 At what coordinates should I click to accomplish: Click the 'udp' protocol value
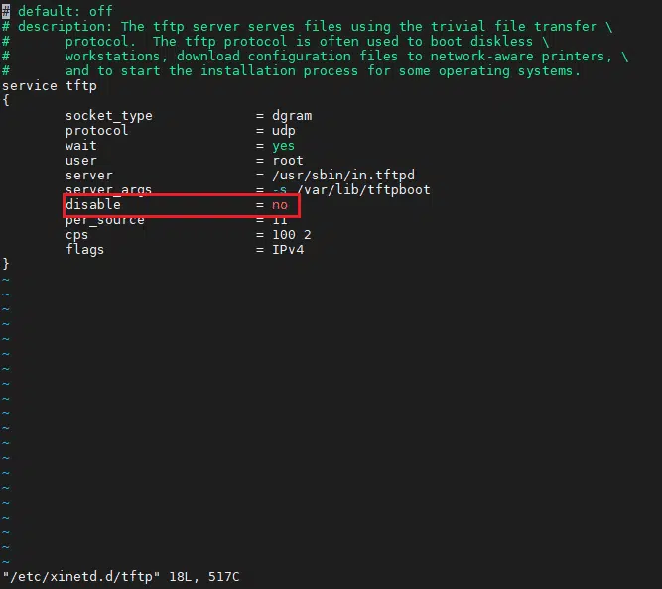(284, 131)
